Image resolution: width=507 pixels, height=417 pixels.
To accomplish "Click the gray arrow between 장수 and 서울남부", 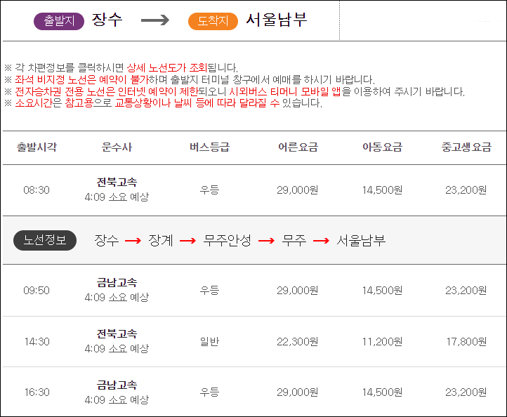I will point(155,20).
